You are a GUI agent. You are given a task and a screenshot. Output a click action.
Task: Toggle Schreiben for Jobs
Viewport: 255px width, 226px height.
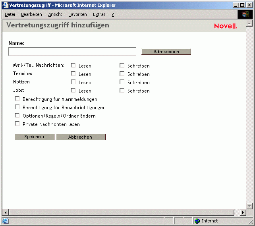point(122,90)
